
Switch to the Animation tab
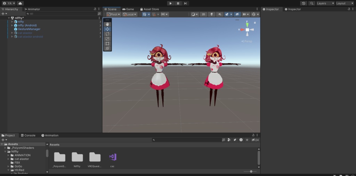pos(50,135)
